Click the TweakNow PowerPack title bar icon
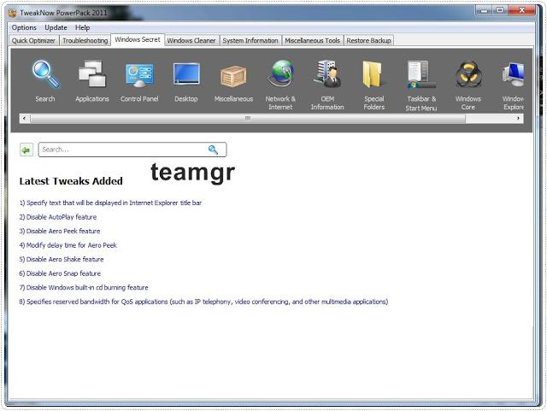This screenshot has height=411, width=547. (13, 13)
